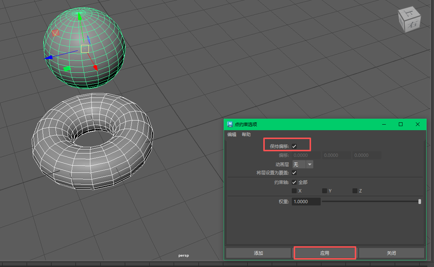This screenshot has width=434, height=267.
Task: Toggle the 将层设置为覆盖 checkbox
Action: [x=294, y=173]
